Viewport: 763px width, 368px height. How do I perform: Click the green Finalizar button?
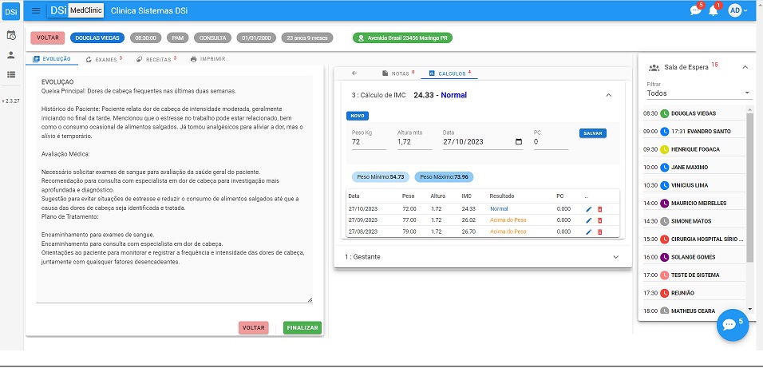tap(302, 327)
